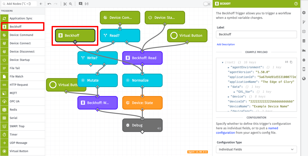Image resolution: width=308 pixels, height=156 pixels.
Task: Click the speaker icon on Debug node
Action: click(159, 129)
